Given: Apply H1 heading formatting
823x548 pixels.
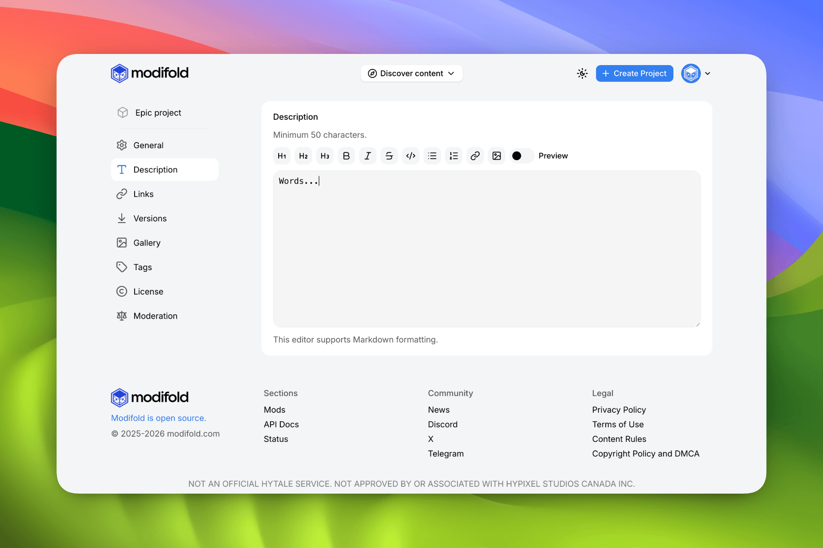Looking at the screenshot, I should [x=282, y=156].
